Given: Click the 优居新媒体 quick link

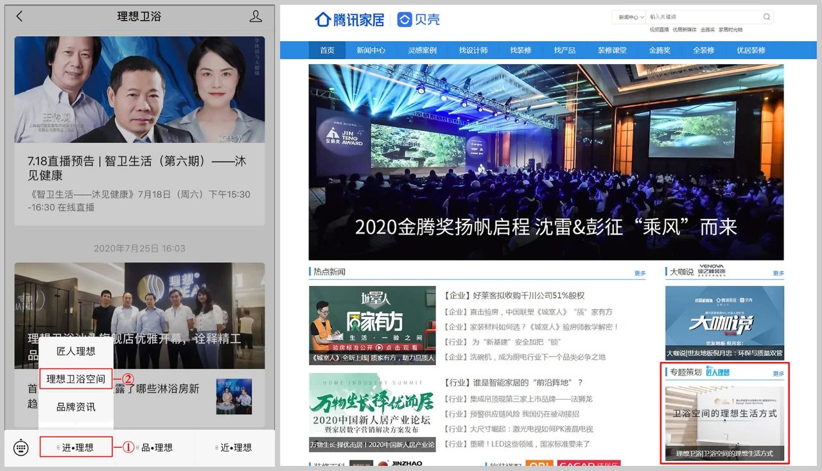Looking at the screenshot, I should 685,30.
